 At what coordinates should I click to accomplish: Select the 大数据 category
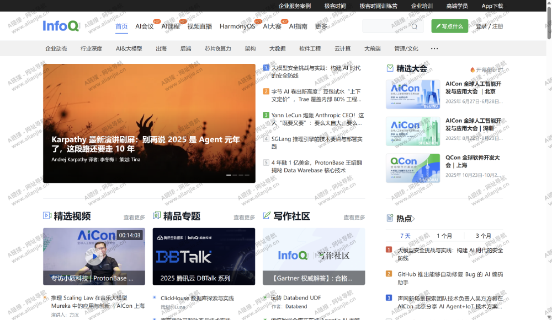click(x=278, y=48)
